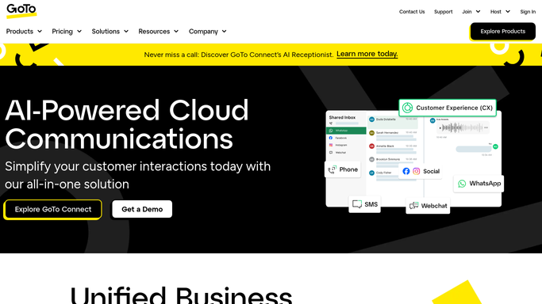Click the 'Shared Inbox' heading in illustration
542x304 pixels.
[x=342, y=117]
